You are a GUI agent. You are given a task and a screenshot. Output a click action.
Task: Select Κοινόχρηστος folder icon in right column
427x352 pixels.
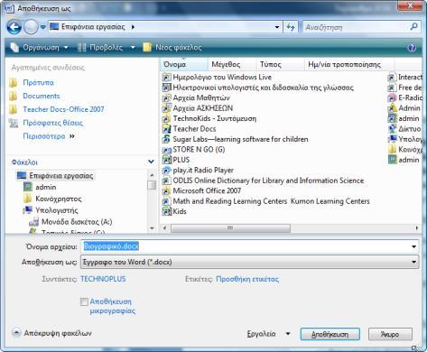click(392, 150)
